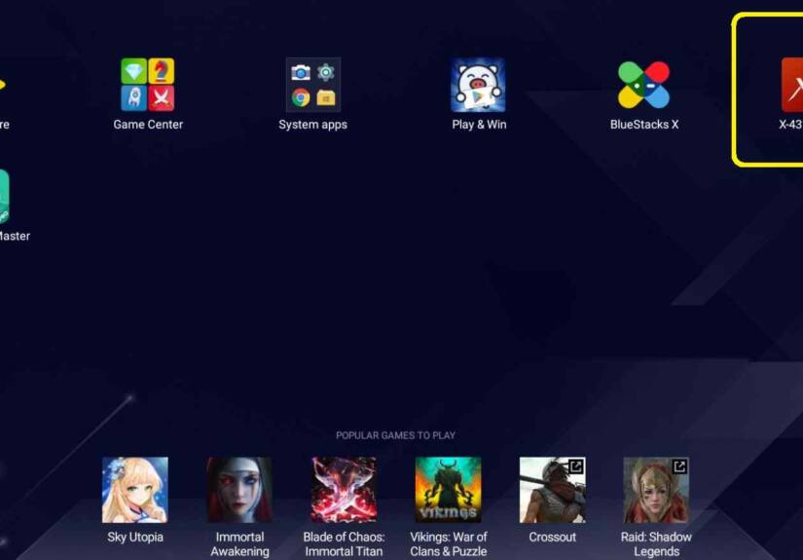Open the BlueStacks X app icon
This screenshot has height=560, width=803.
[643, 85]
